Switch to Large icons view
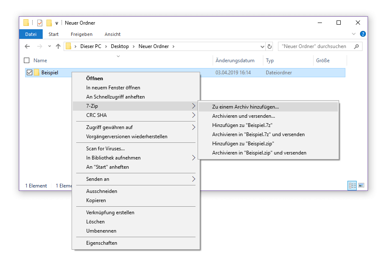This screenshot has width=391, height=266. [361, 185]
